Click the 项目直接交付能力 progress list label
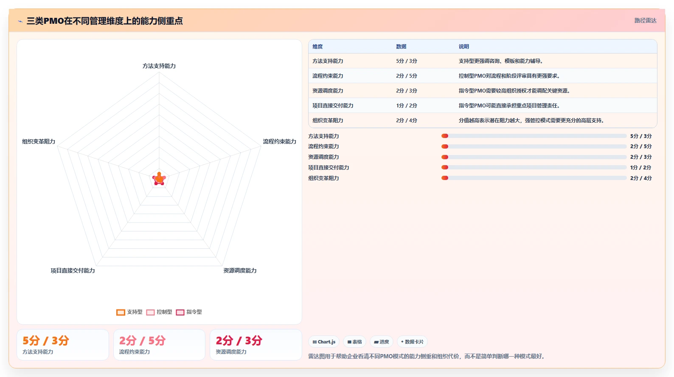This screenshot has width=674, height=377. pyautogui.click(x=329, y=168)
